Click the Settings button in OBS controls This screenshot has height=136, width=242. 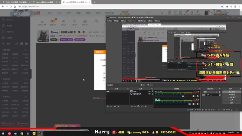point(232,100)
